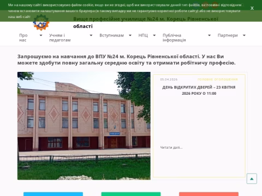Click the green button at page bottom

tap(131, 194)
